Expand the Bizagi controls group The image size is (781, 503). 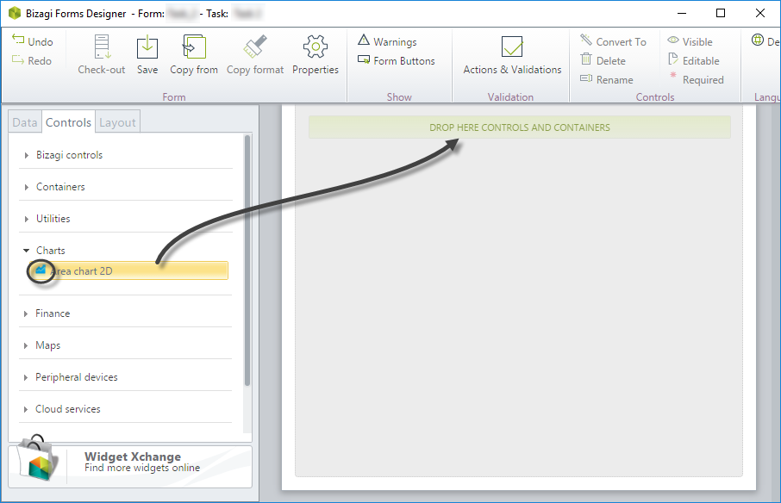pyautogui.click(x=27, y=155)
